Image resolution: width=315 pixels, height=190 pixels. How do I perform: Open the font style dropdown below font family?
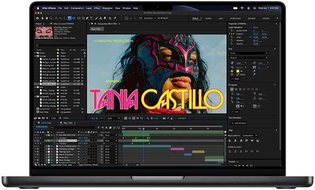(249, 58)
